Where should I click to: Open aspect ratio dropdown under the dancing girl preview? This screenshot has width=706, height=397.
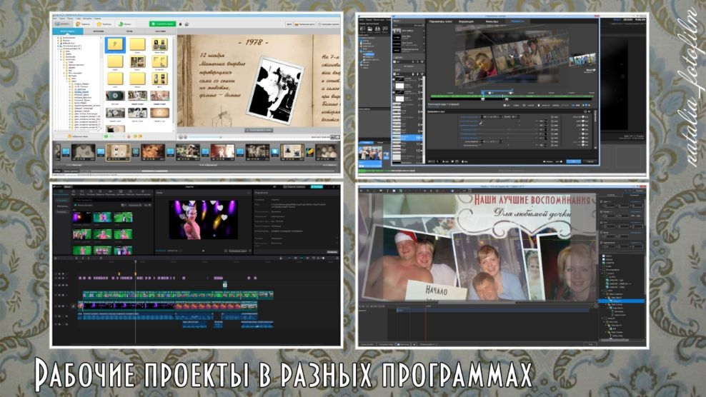coord(237,251)
